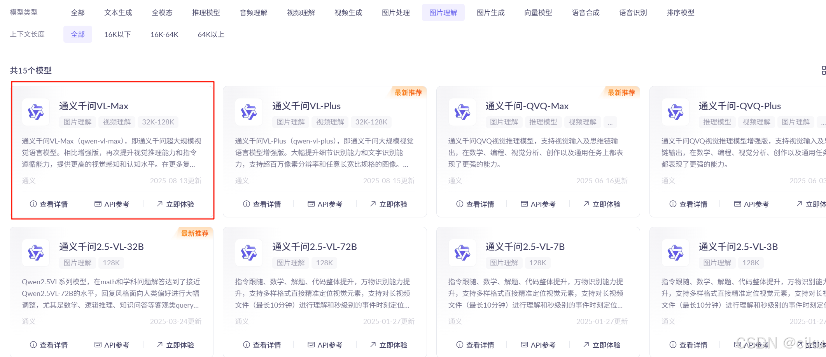The image size is (826, 357).
Task: Click the 通义千问2.5-VL-32B model logo icon
Action: pos(36,253)
